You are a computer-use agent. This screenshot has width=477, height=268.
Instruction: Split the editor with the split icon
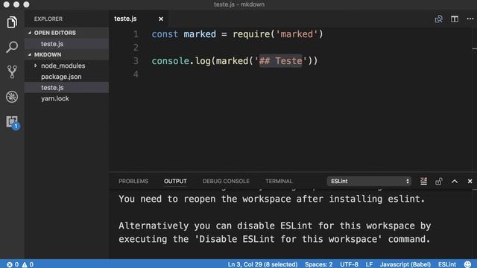click(x=455, y=19)
